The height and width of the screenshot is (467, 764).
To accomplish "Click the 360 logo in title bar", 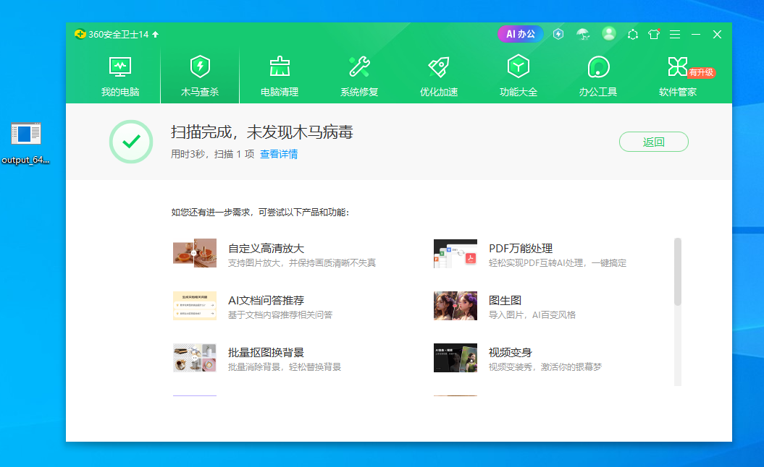I will pyautogui.click(x=80, y=34).
